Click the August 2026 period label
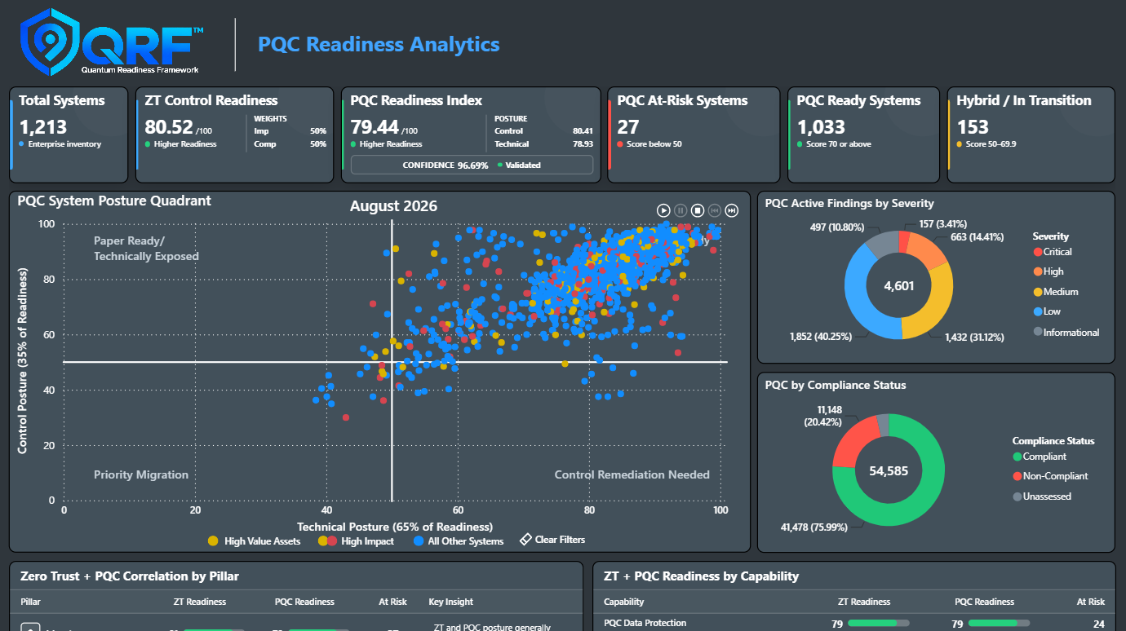This screenshot has width=1126, height=631. coord(393,206)
